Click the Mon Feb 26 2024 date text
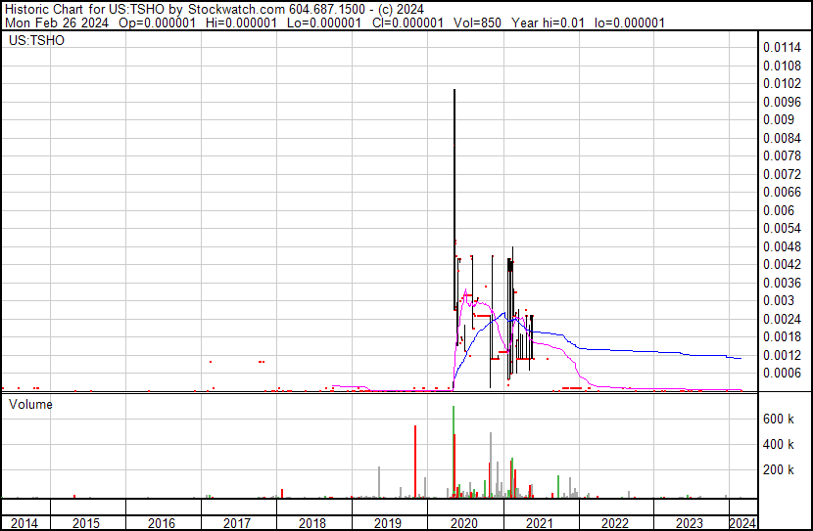This screenshot has height=531, width=813. pos(57,23)
